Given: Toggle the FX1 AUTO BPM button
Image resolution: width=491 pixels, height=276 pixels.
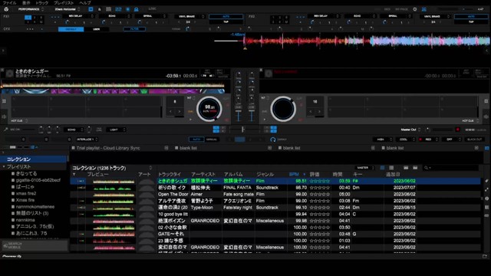Looking at the screenshot, I should (226, 16).
